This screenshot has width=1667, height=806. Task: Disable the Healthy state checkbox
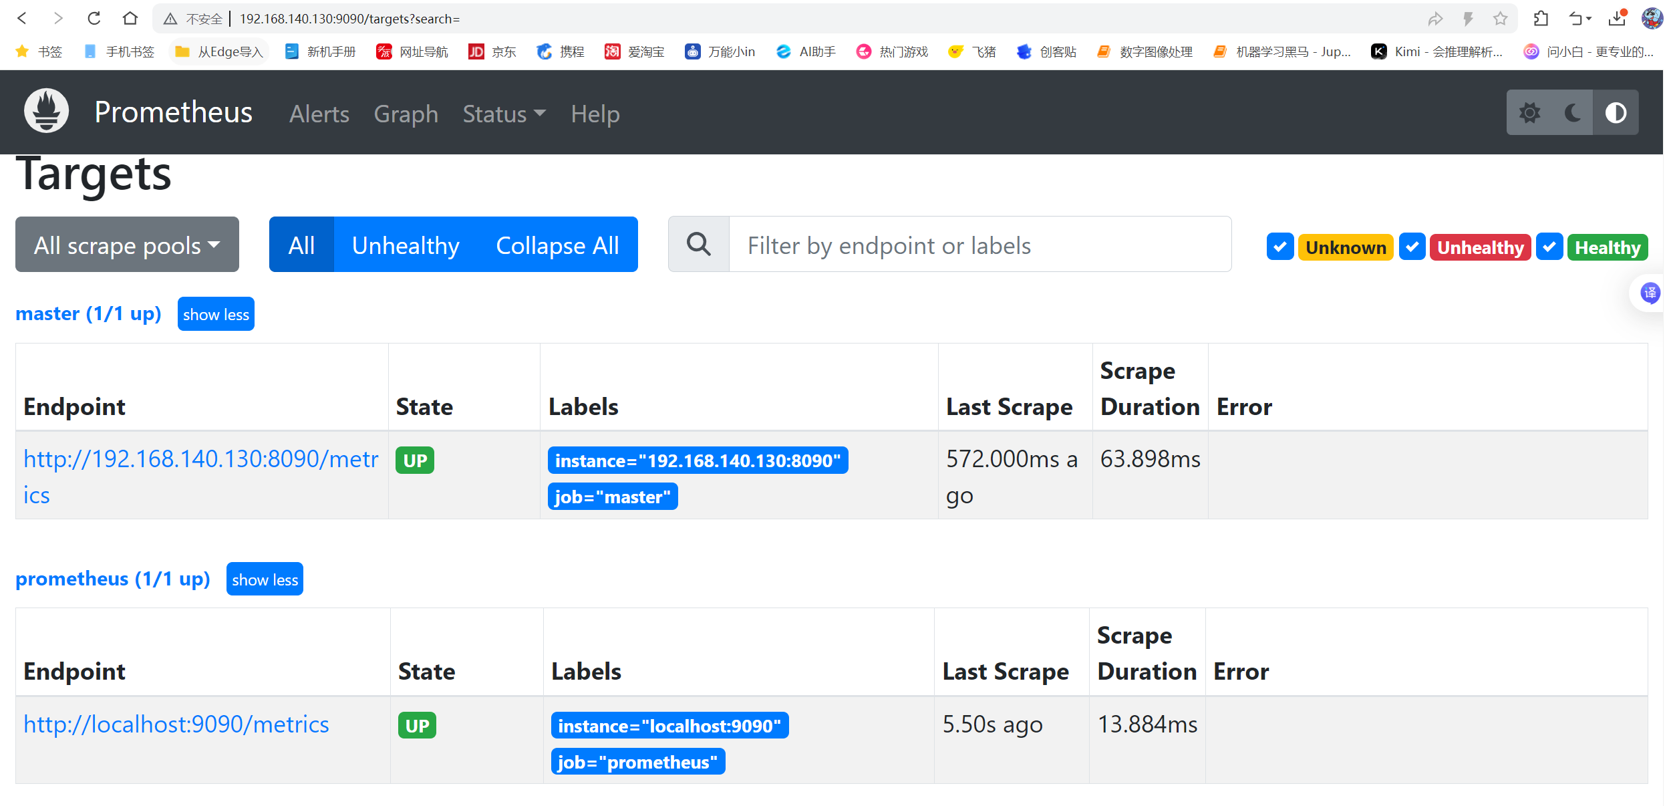(1549, 247)
